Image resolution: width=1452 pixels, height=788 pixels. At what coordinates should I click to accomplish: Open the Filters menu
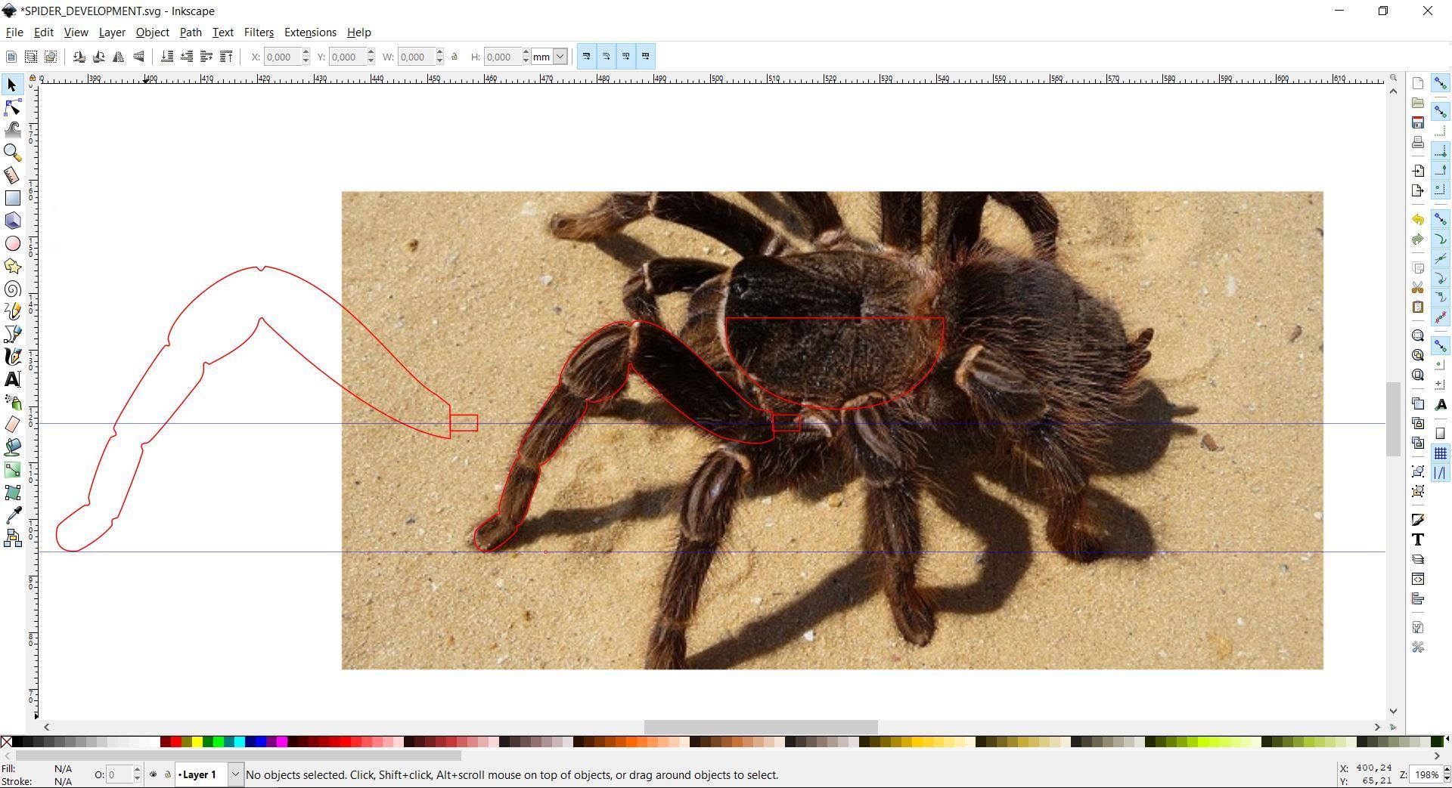click(x=259, y=32)
